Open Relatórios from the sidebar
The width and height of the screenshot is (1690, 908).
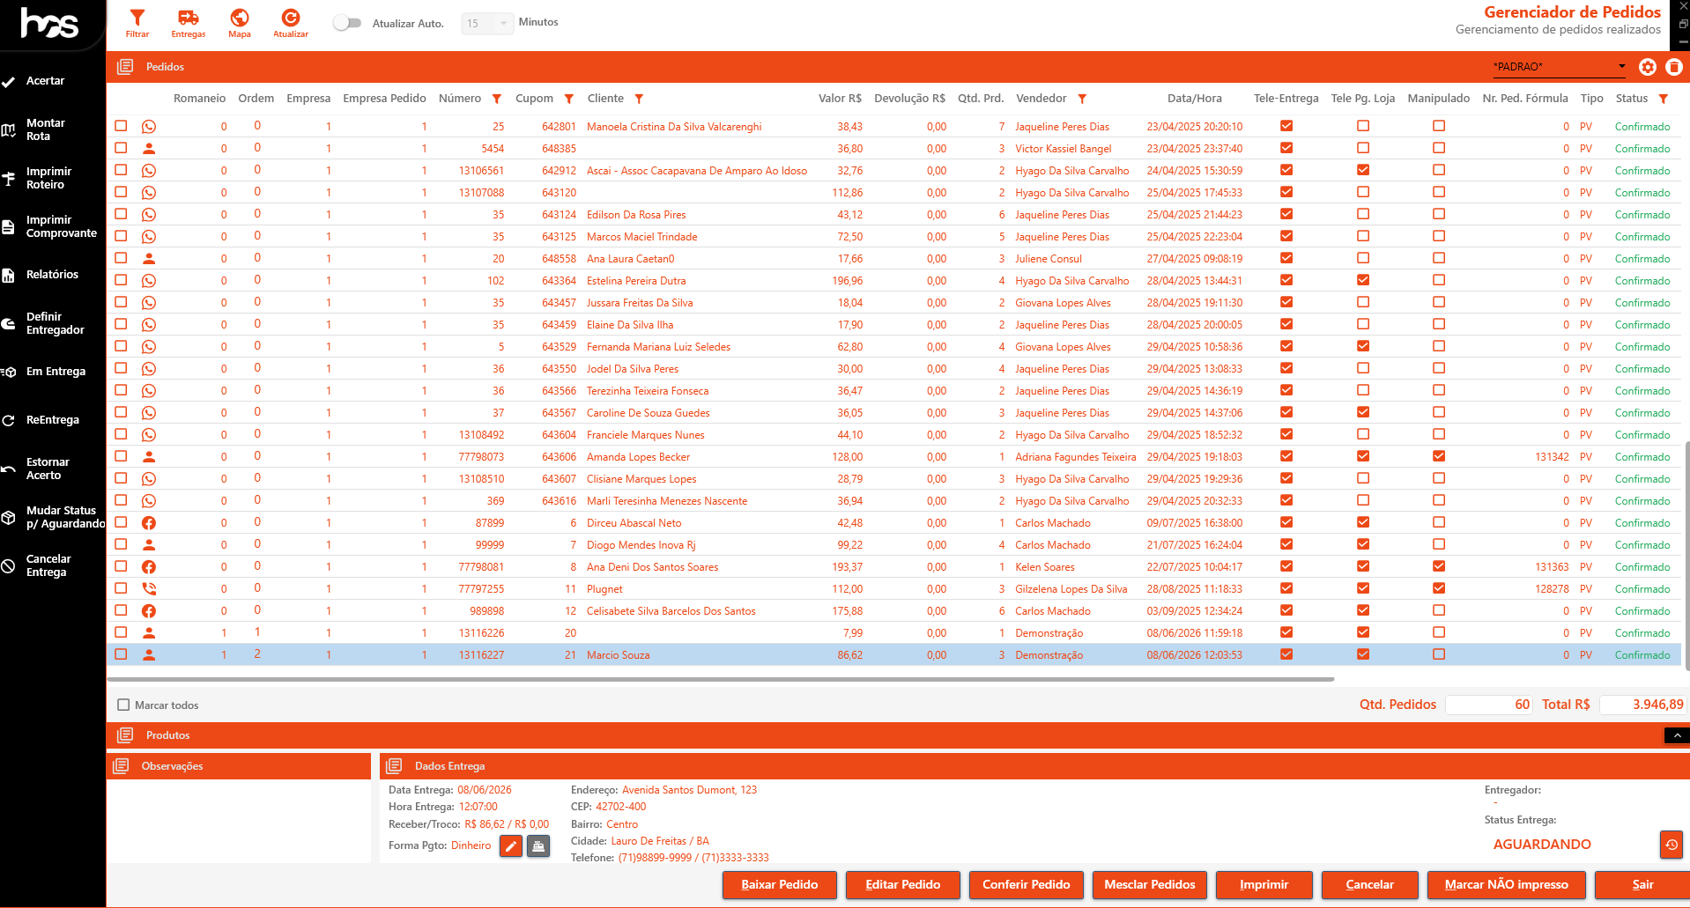coord(53,275)
